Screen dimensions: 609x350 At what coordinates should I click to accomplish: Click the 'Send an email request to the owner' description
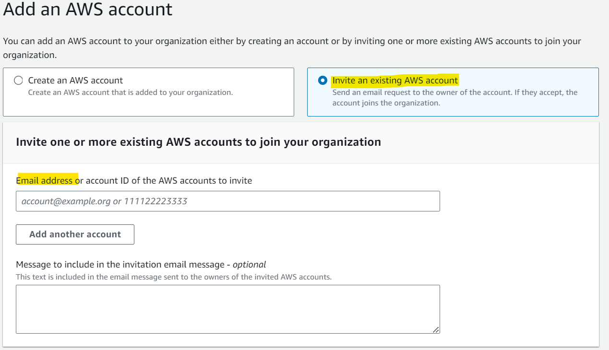pyautogui.click(x=455, y=97)
